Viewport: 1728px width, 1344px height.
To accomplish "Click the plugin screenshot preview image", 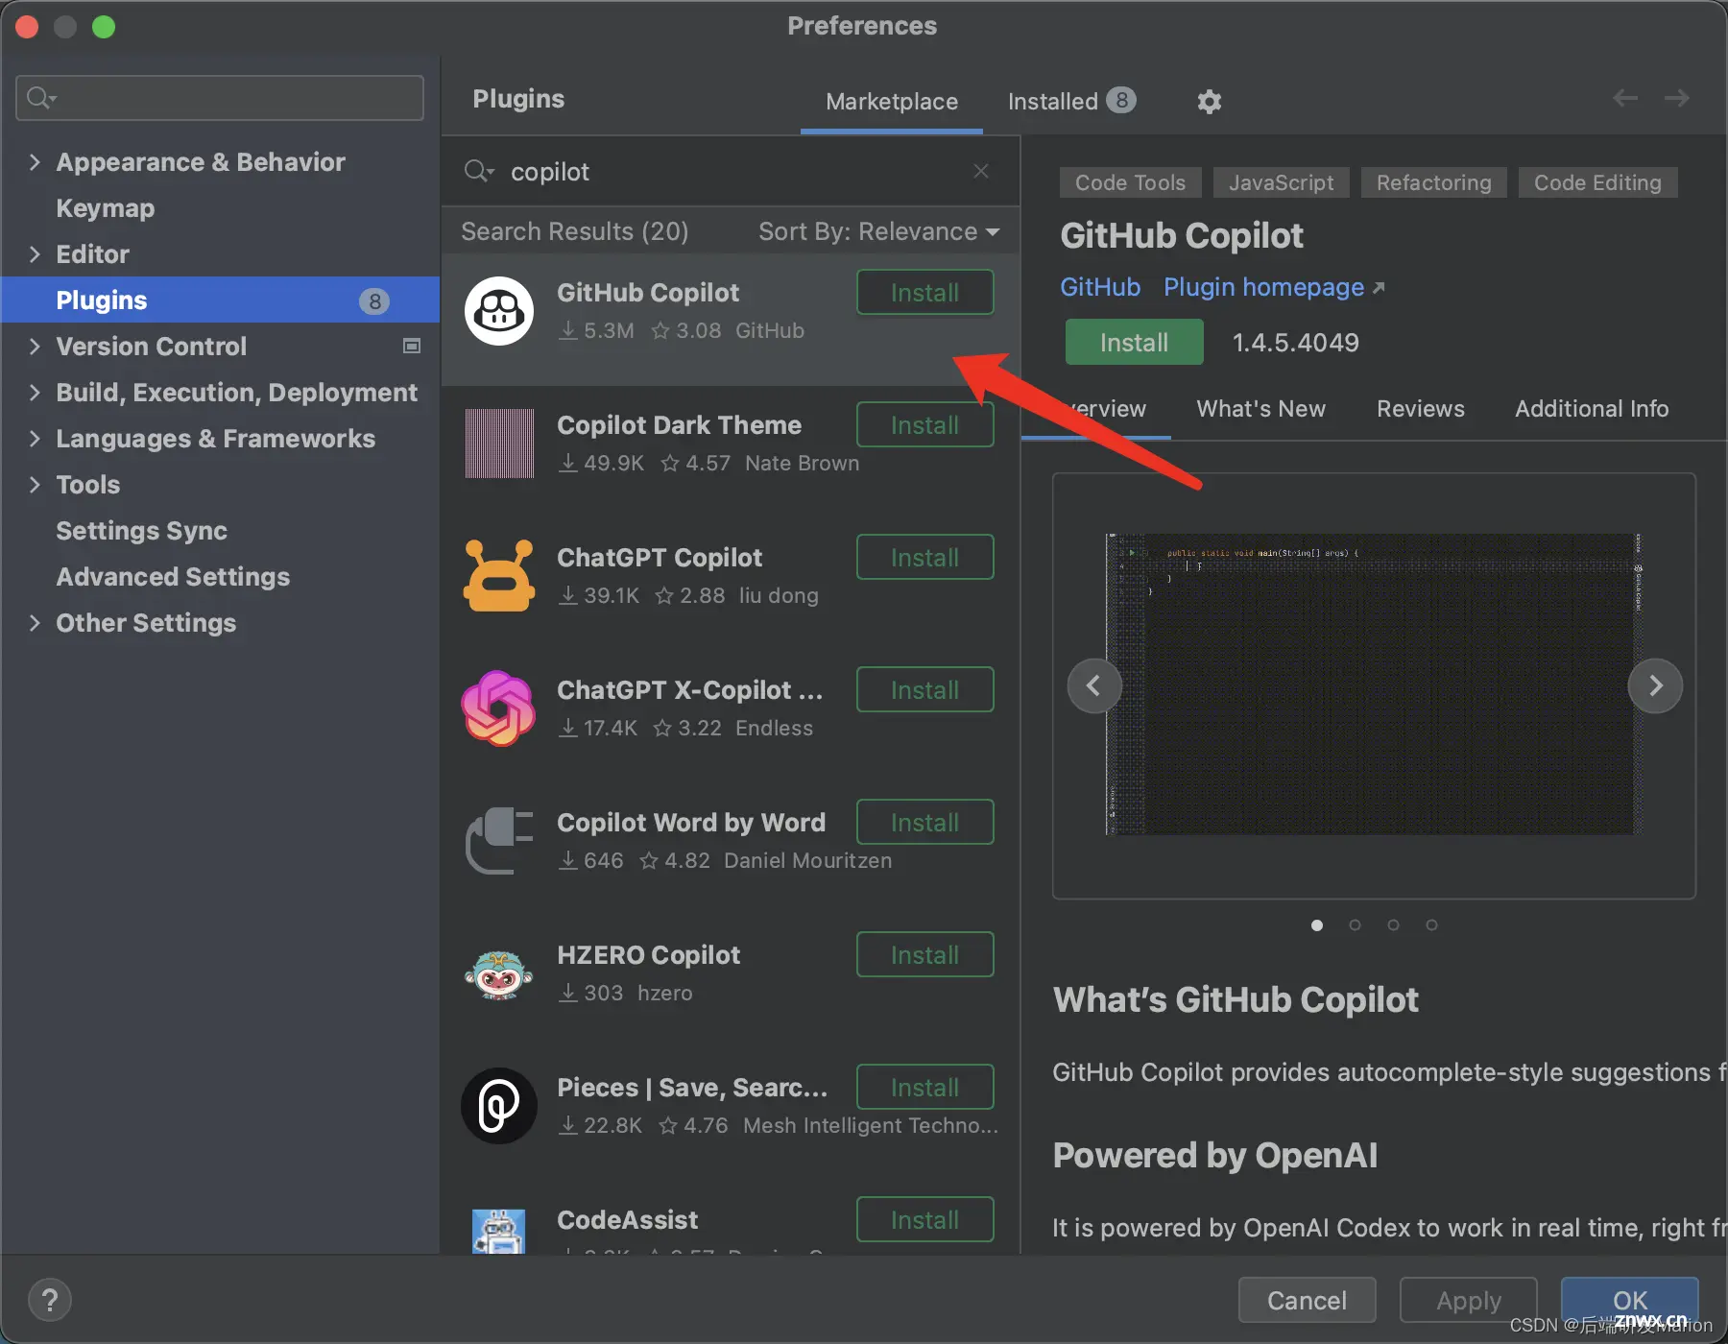I will 1374,684.
